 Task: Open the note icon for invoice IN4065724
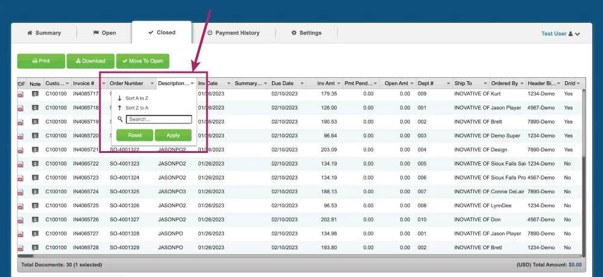pyautogui.click(x=35, y=191)
